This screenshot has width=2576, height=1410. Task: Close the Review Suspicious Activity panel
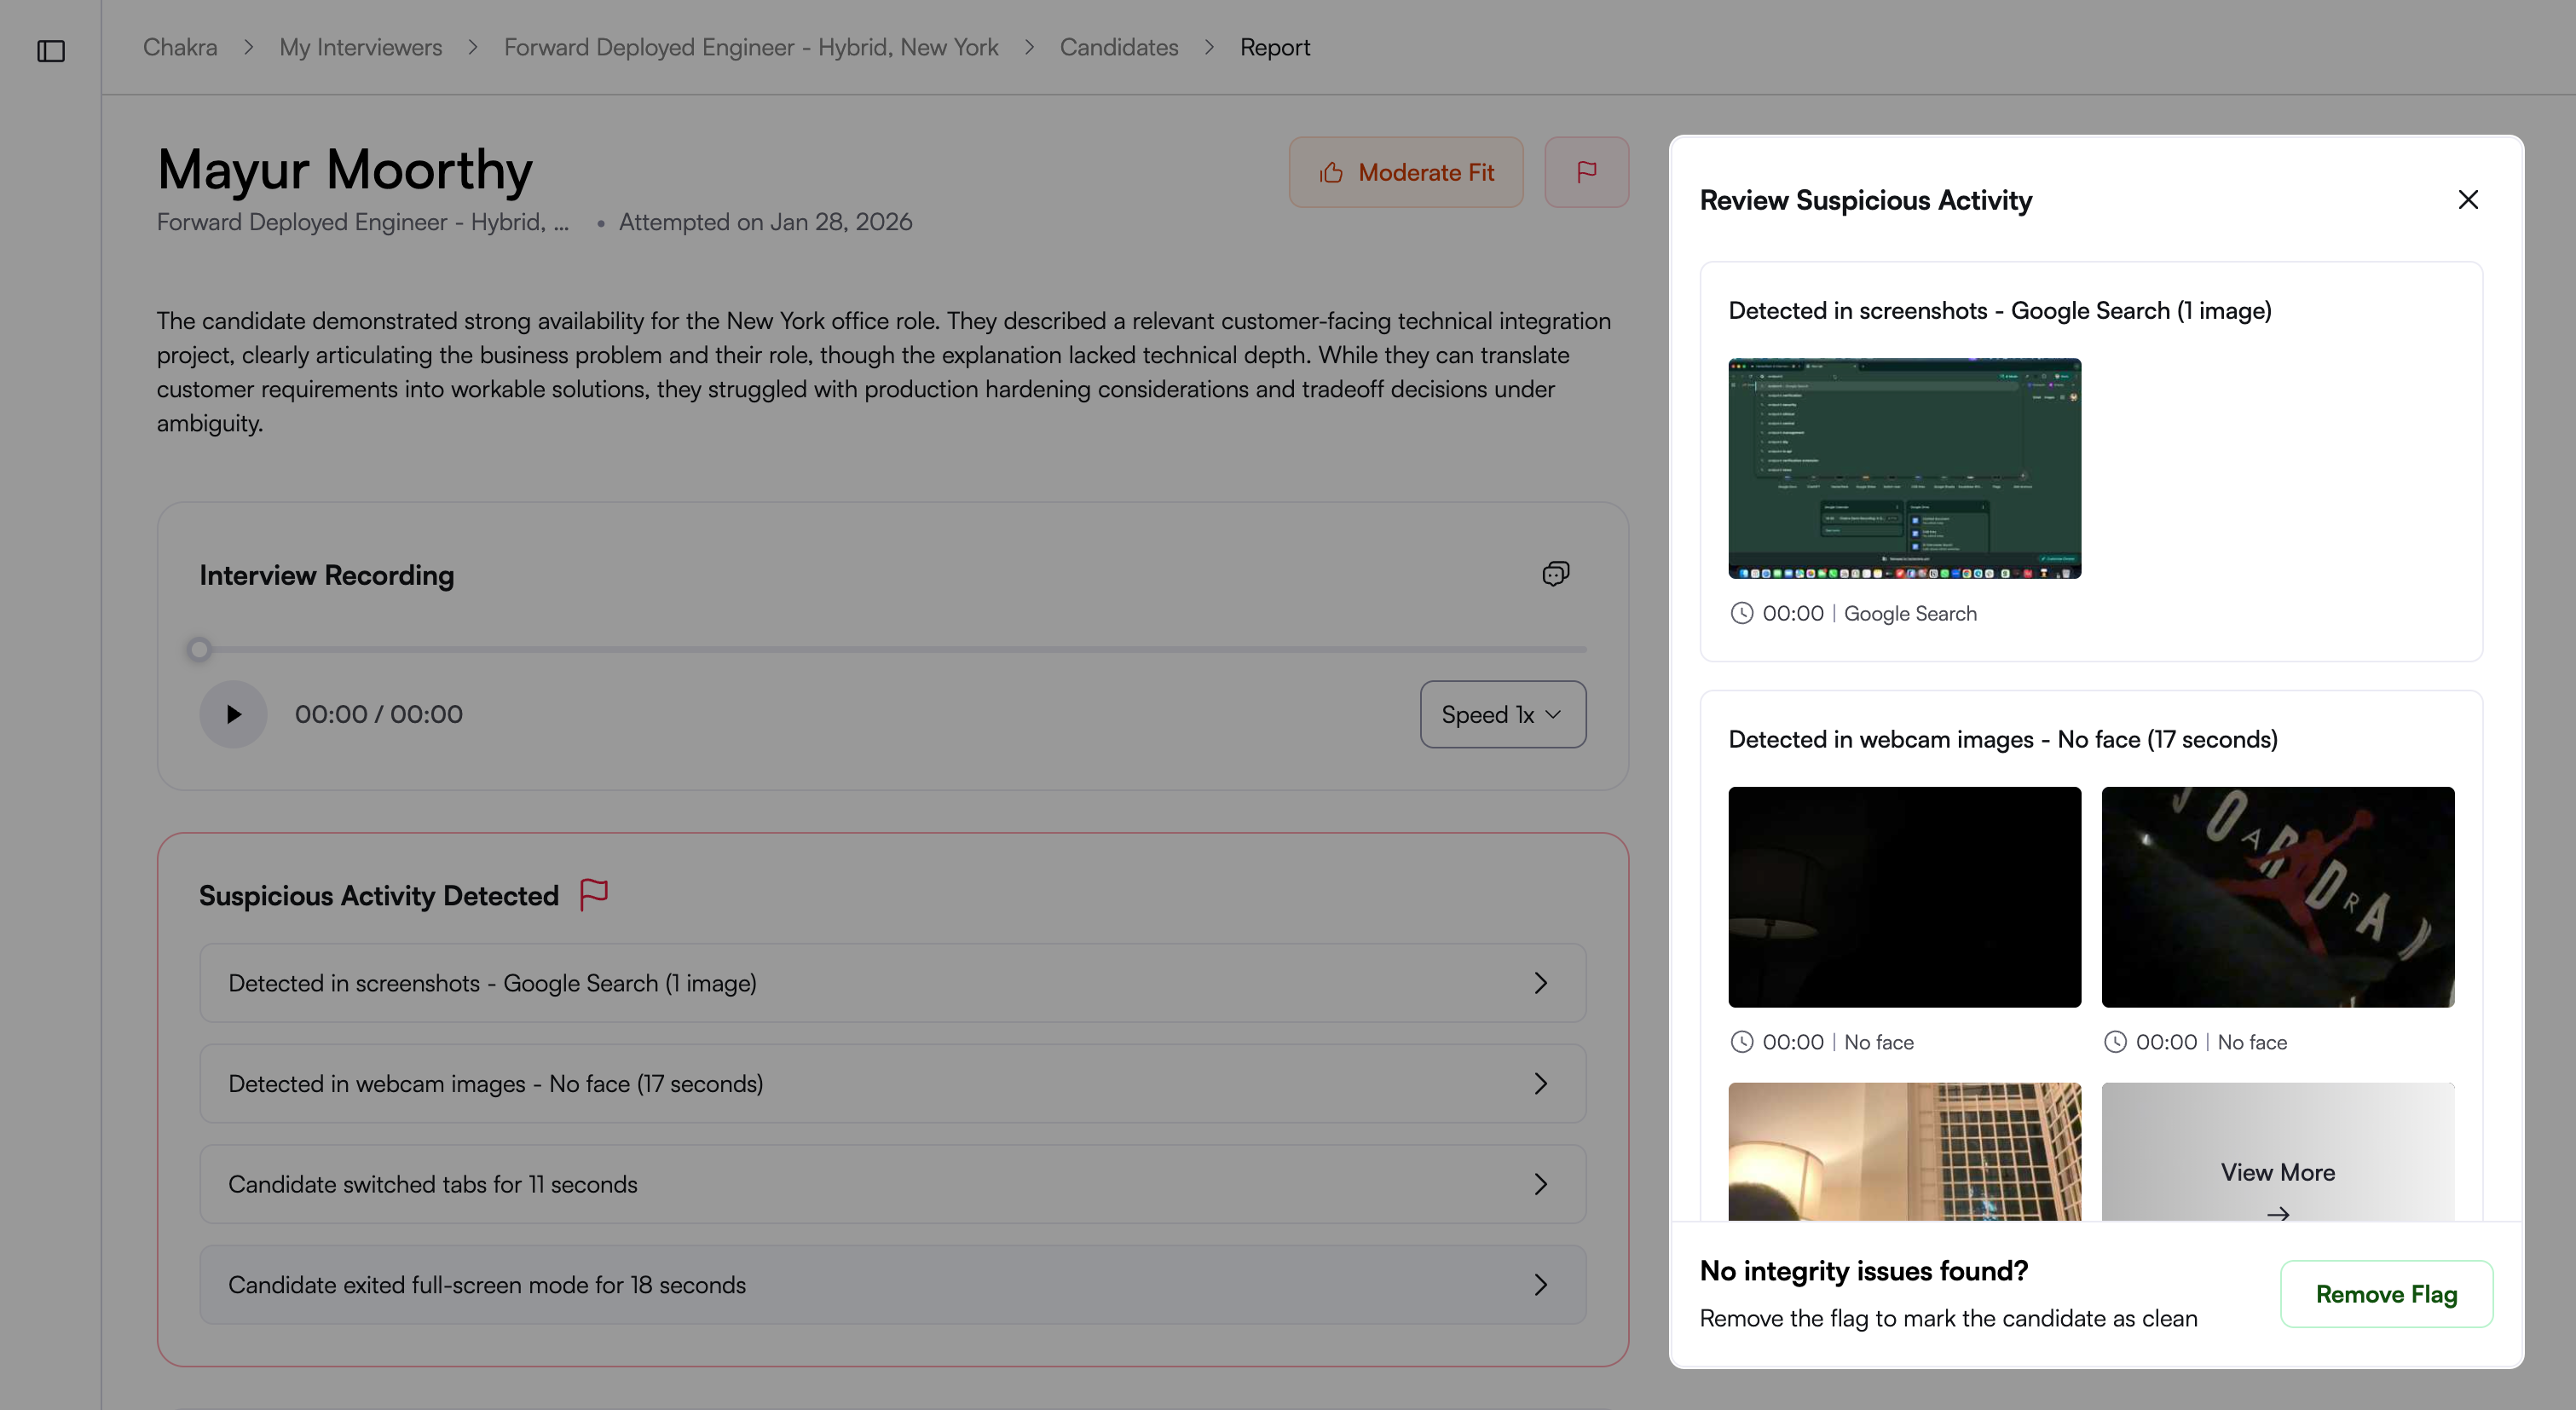tap(2467, 200)
